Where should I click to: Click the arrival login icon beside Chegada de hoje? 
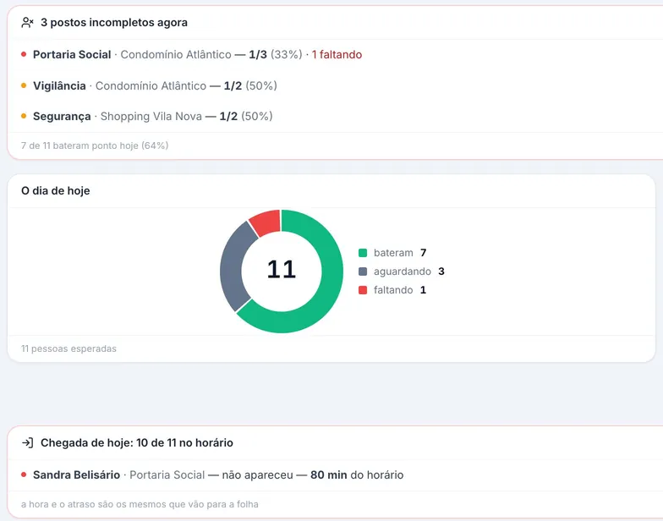(x=27, y=443)
